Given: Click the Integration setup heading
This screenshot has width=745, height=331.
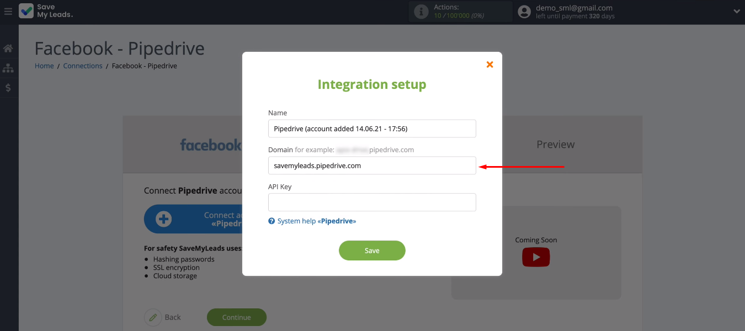Looking at the screenshot, I should point(372,84).
